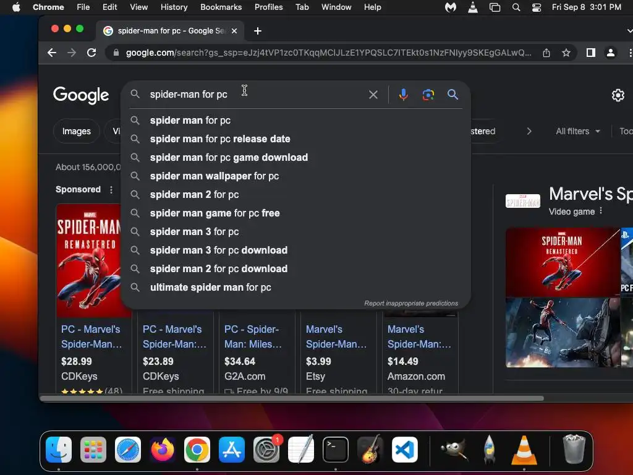633x475 pixels.
Task: Open the Spider-Man gameplay screenshot thumbnail
Action: [563, 333]
